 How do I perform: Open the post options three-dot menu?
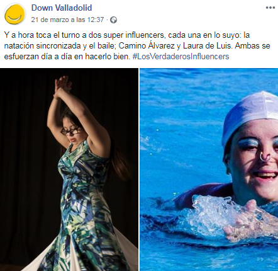coord(270,8)
